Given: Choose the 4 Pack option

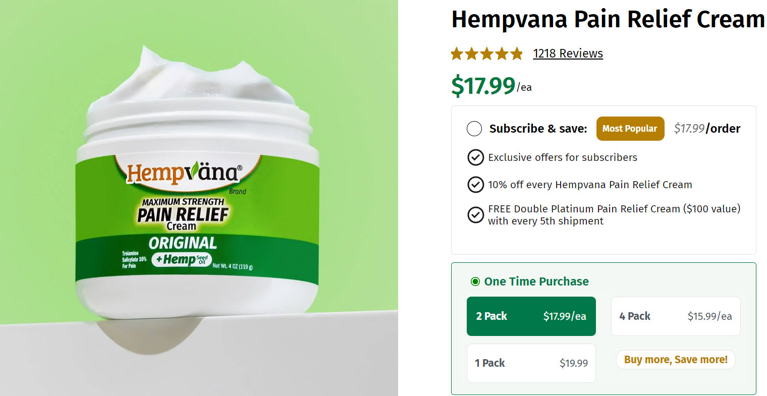Looking at the screenshot, I should tap(676, 316).
